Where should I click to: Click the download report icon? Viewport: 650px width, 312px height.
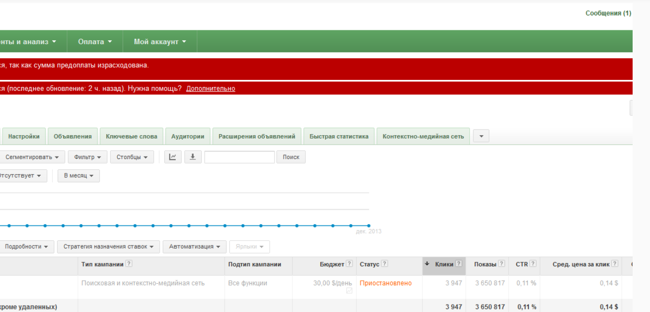[193, 157]
